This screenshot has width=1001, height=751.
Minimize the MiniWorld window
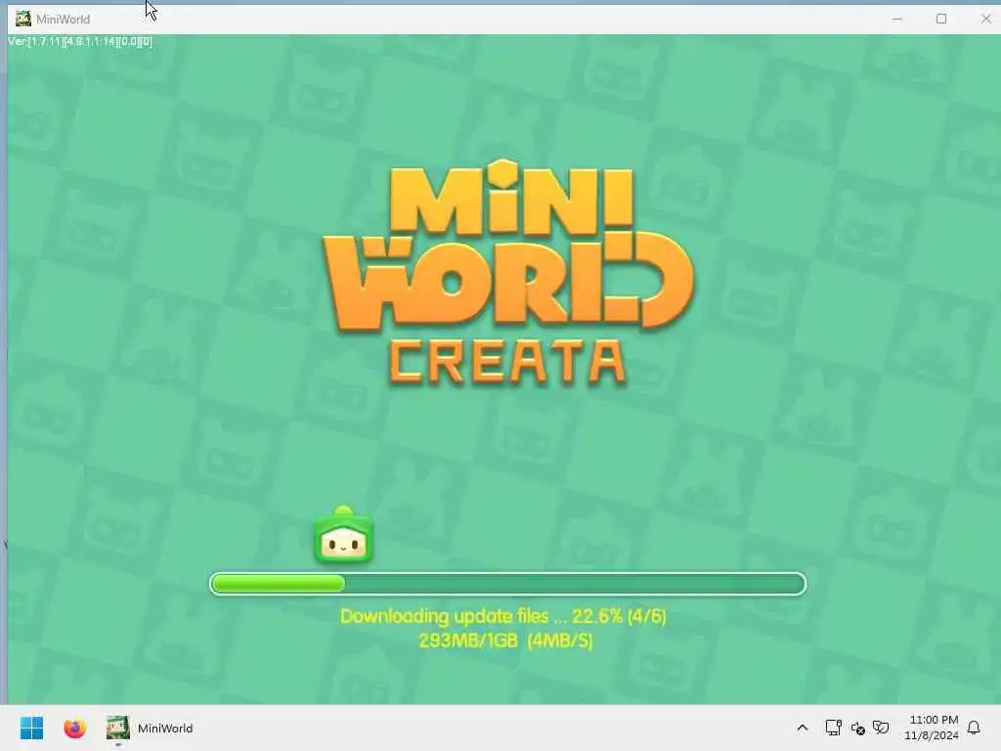point(897,19)
